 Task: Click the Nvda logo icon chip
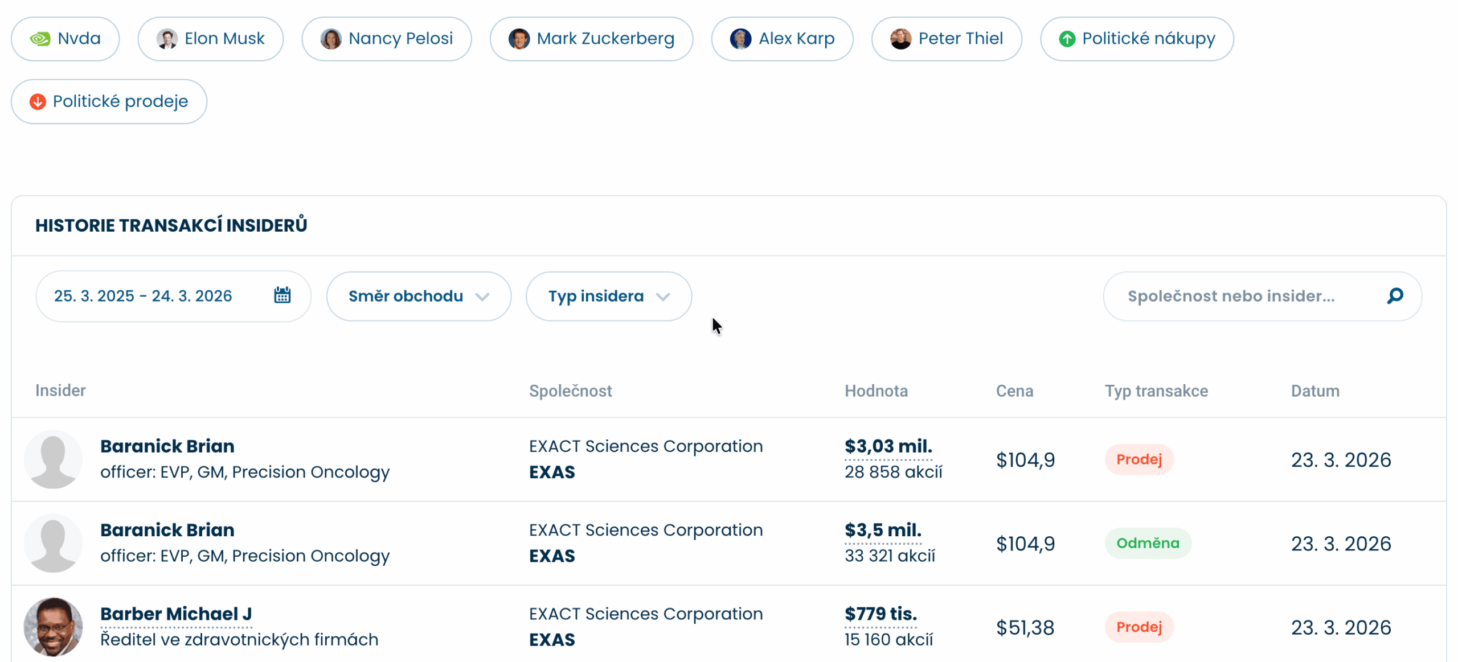[x=40, y=39]
